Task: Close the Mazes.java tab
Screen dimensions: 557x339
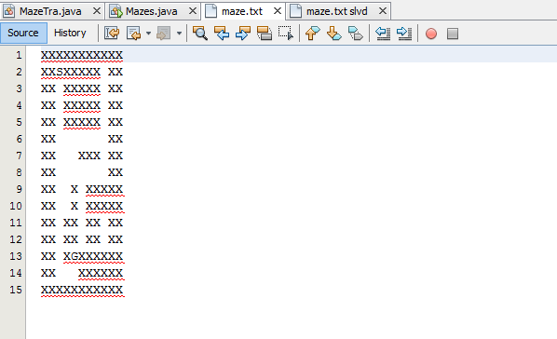Action: (193, 11)
